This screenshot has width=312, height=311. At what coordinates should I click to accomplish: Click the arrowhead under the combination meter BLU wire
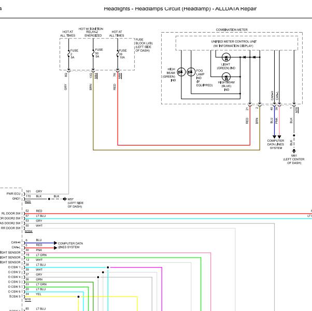[x=274, y=137]
